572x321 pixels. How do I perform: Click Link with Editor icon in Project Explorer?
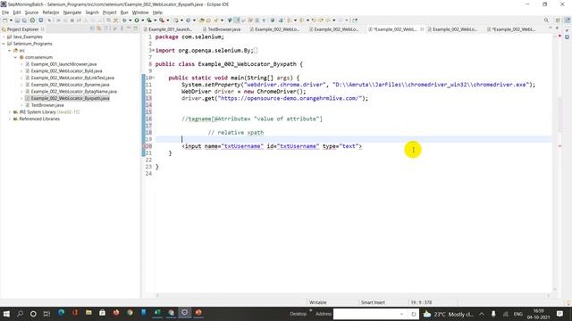coord(99,29)
